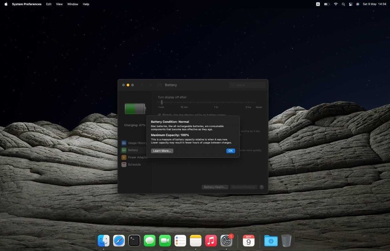Open Reminders from the Dock
Image resolution: width=390 pixels, height=251 pixels.
[x=180, y=240]
